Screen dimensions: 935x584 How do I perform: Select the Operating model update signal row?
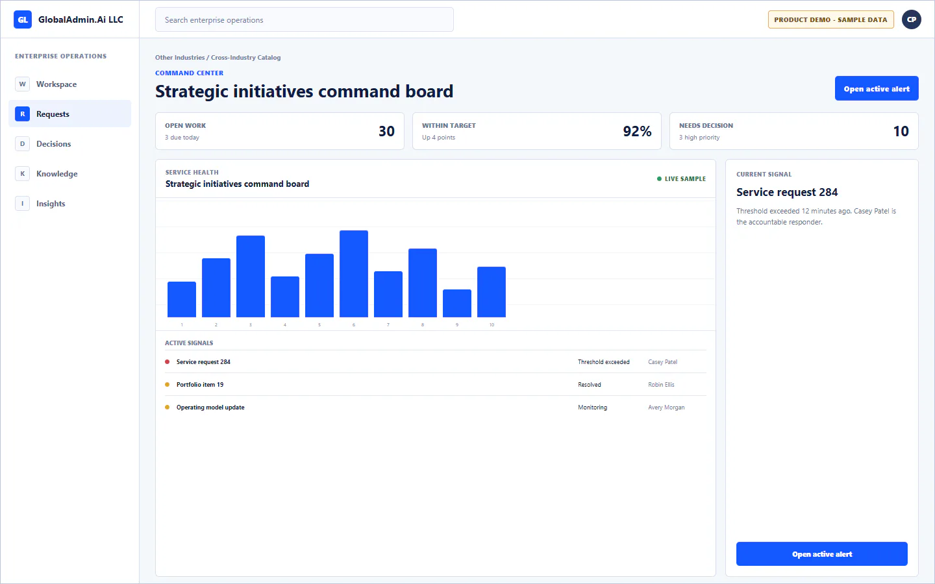[436, 408]
